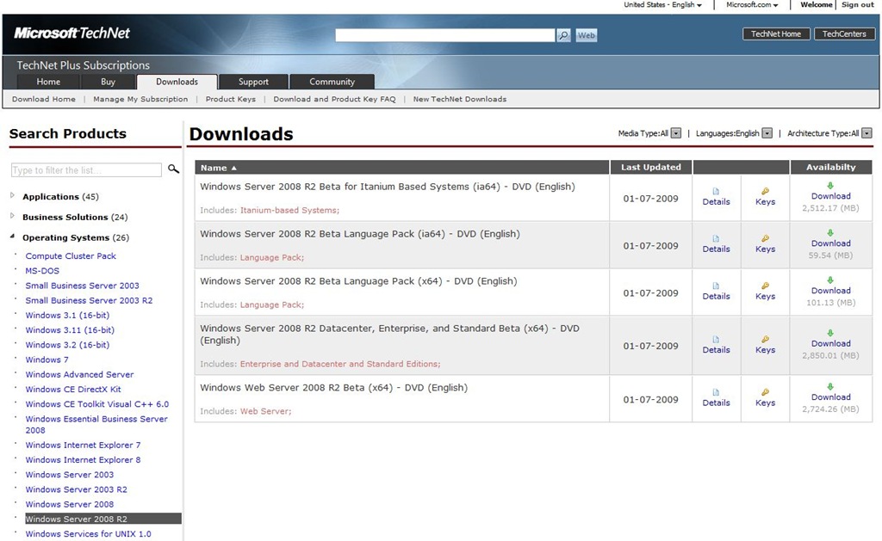
Task: Open Windows 3.11 (16-bit) link
Action: pyautogui.click(x=70, y=329)
